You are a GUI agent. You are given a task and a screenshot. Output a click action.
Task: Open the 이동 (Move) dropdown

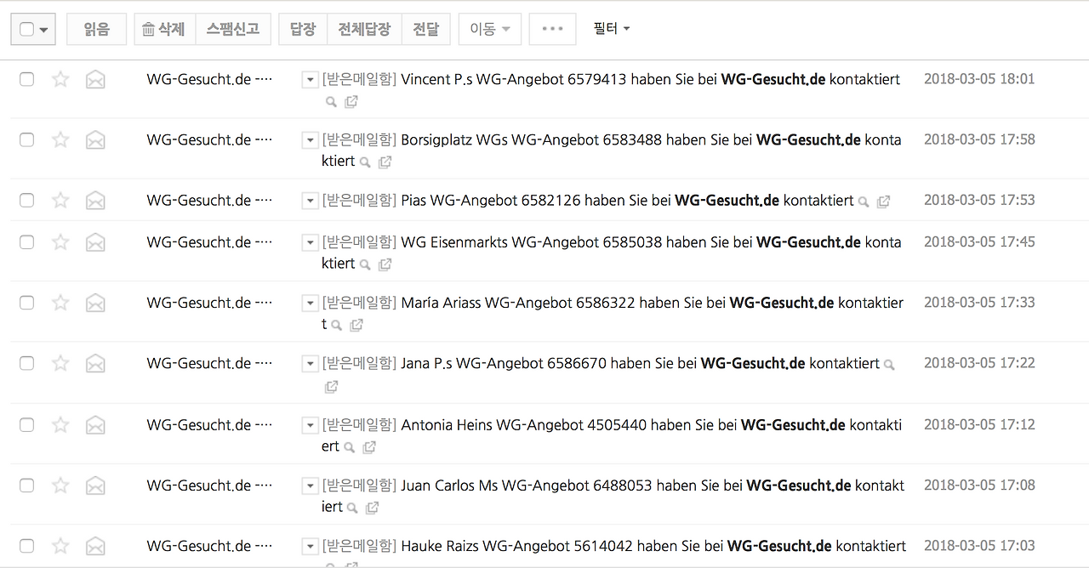[489, 28]
